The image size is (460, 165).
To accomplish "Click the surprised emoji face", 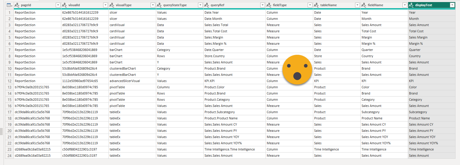I will 297,70.
